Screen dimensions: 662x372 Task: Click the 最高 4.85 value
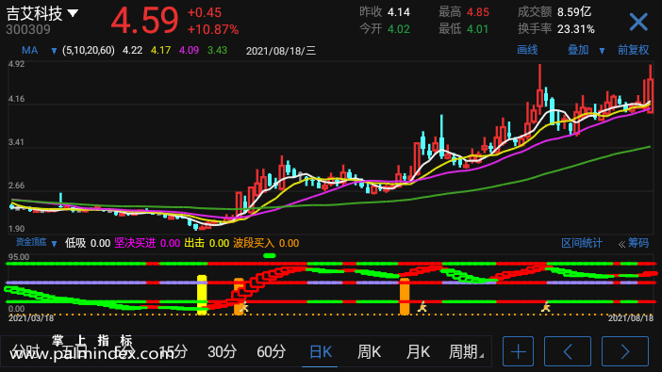click(478, 12)
